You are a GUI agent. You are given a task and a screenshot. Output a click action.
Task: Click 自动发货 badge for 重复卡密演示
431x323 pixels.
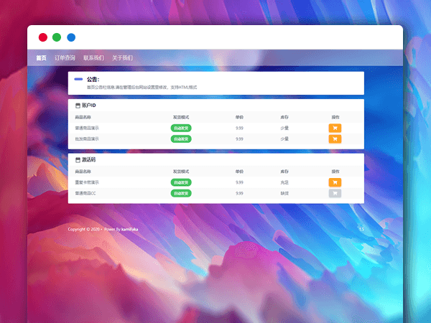tap(180, 183)
